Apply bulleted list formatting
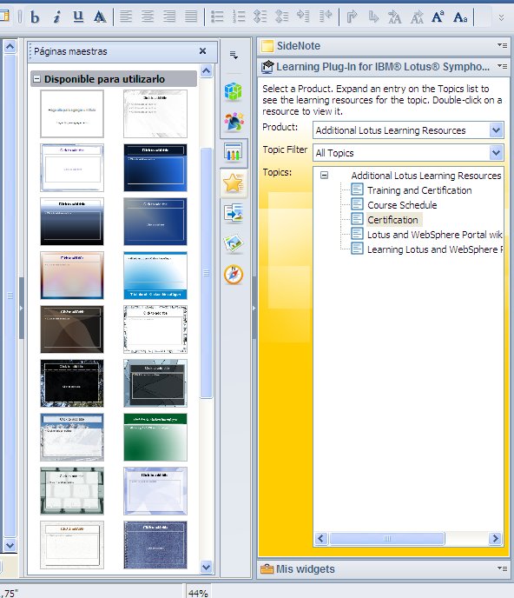This screenshot has height=598, width=514. click(x=217, y=17)
